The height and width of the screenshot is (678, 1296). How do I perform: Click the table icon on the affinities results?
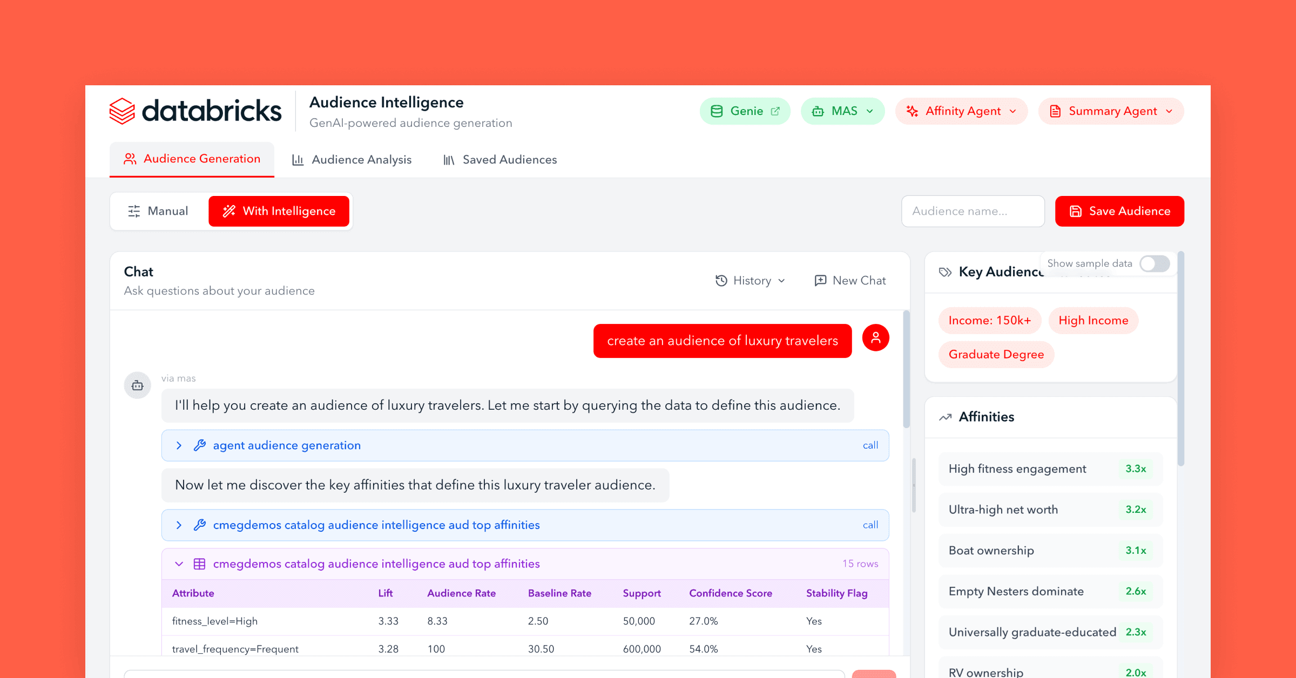pyautogui.click(x=199, y=564)
